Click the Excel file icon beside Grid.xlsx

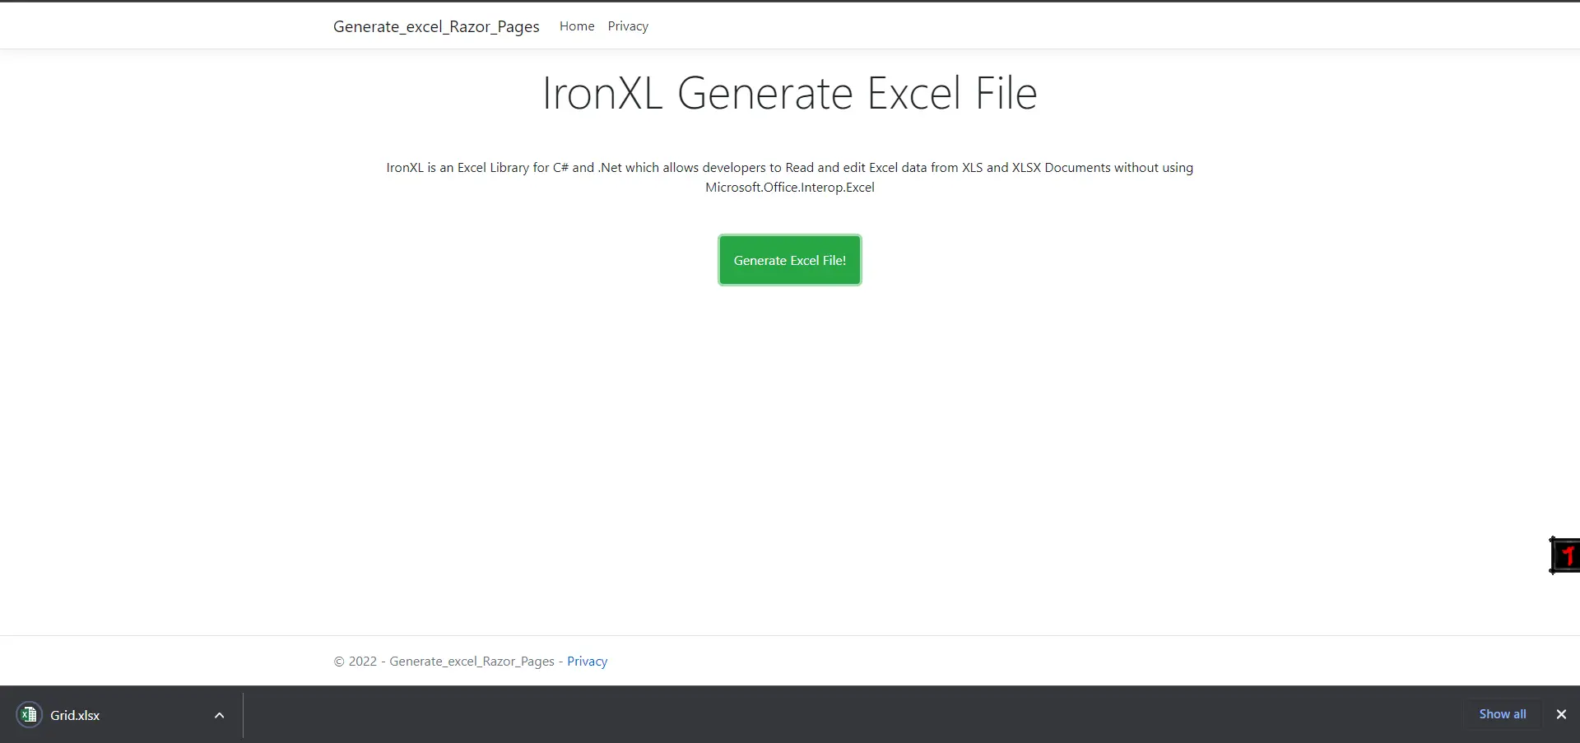click(x=29, y=715)
